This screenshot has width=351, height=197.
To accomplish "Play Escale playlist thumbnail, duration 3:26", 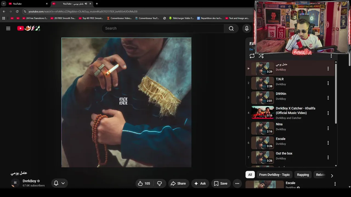I will [x=262, y=143].
